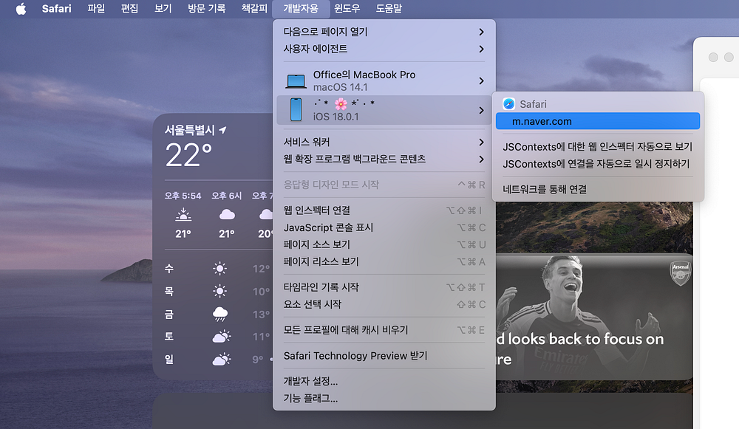Choose JavaScript 콘솔 표시
Screen dimensions: 739x429
point(384,227)
